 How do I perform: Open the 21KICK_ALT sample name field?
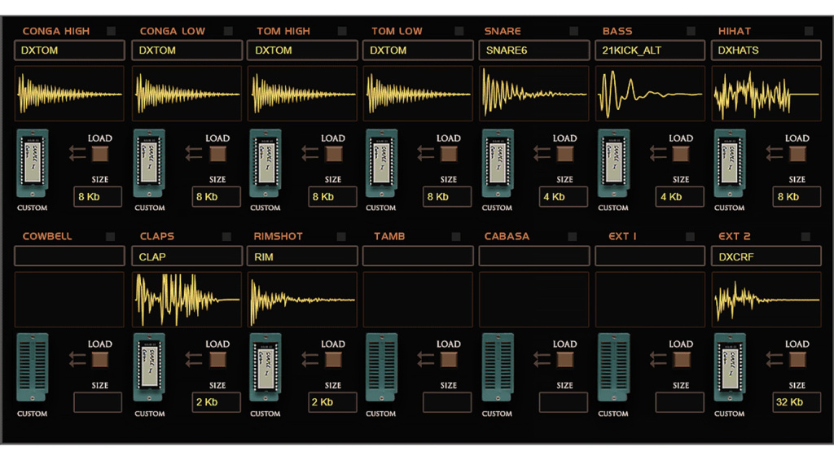pos(650,50)
